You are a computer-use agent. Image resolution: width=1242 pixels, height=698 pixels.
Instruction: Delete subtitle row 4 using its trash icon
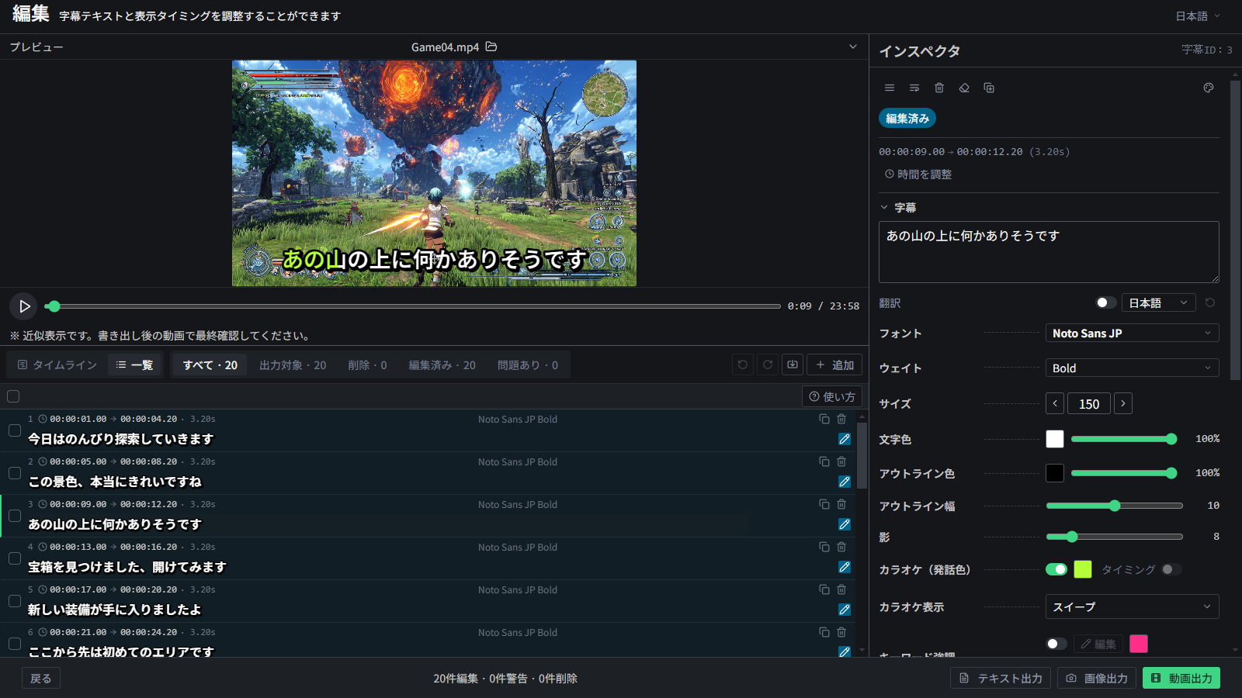[x=841, y=547]
